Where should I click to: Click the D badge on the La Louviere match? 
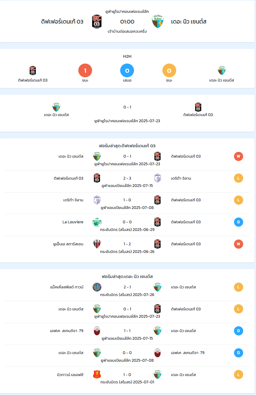point(239,222)
